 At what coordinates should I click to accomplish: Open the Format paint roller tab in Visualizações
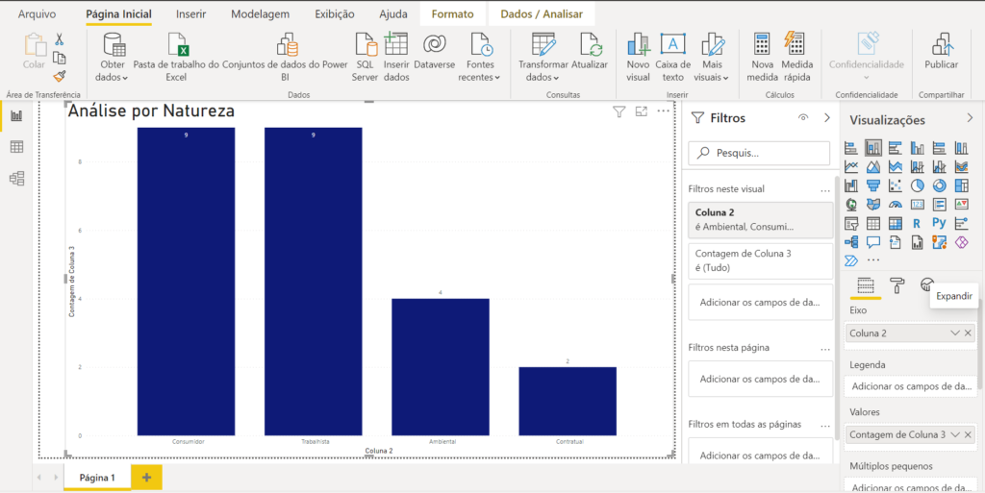click(x=897, y=285)
